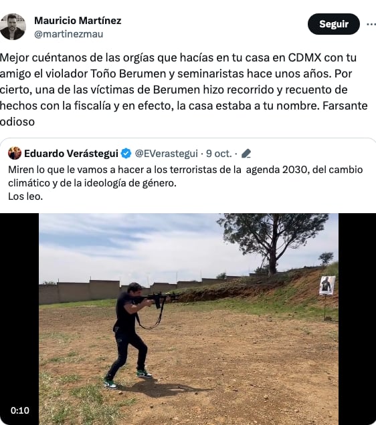Follow the account with the Seguir button

[x=334, y=24]
